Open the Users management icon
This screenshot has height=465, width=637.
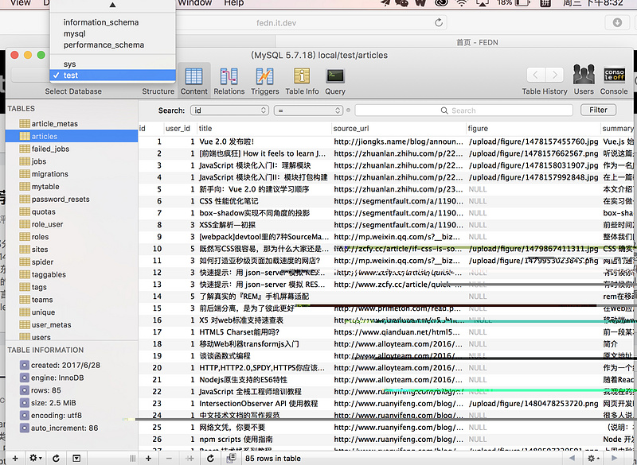(x=584, y=79)
